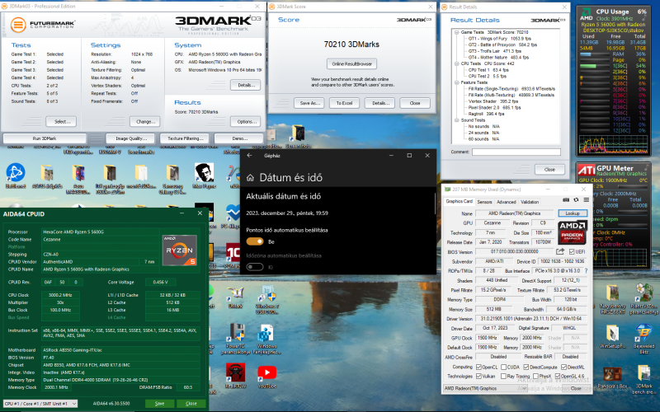Toggle CUDA checkbox in GPU-Z
Image resolution: width=660 pixels, height=412 pixels.
click(x=504, y=367)
